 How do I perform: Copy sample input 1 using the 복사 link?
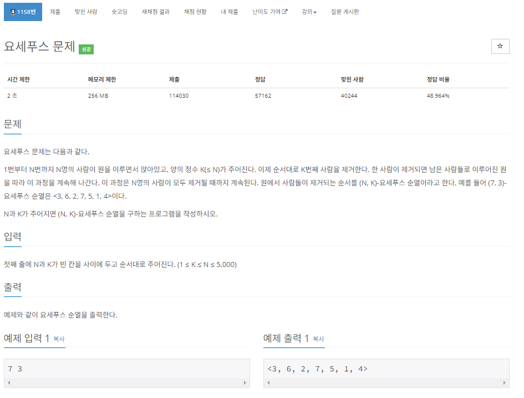click(58, 339)
